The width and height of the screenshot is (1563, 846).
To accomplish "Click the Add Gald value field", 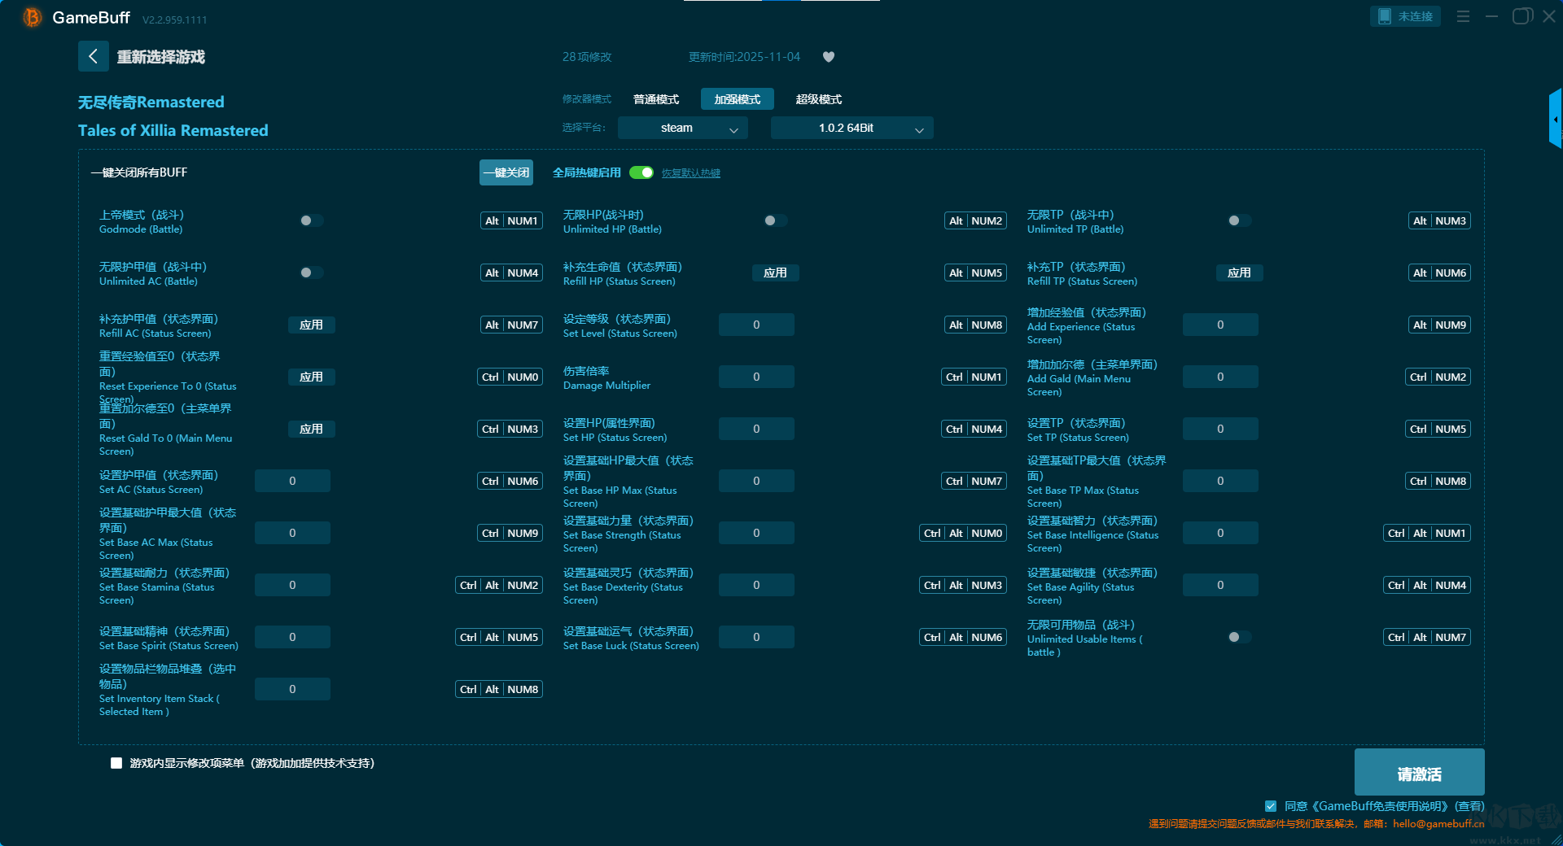I will (1220, 377).
